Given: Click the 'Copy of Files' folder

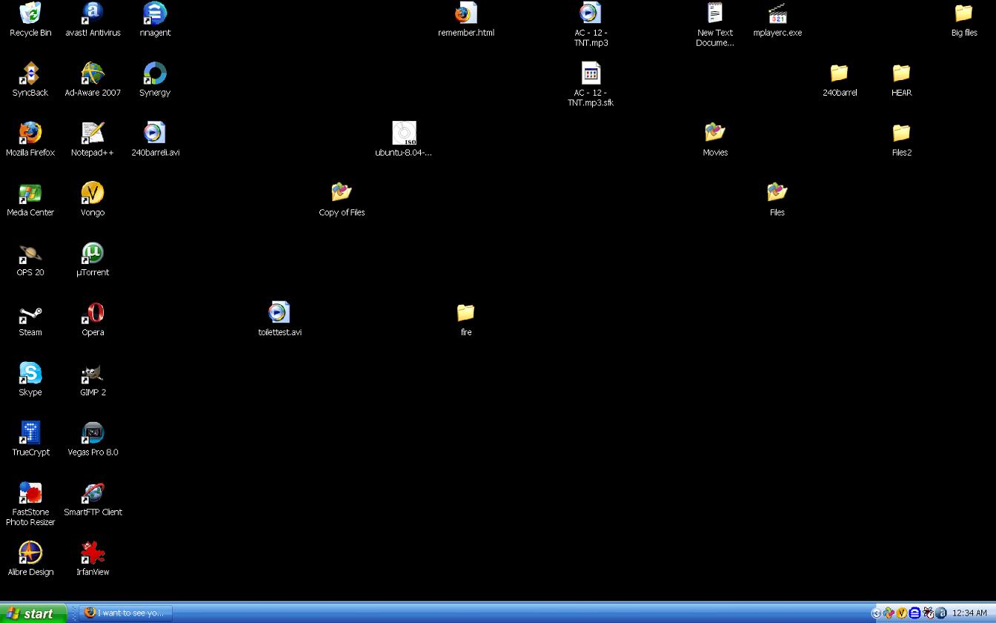Looking at the screenshot, I should click(x=342, y=194).
